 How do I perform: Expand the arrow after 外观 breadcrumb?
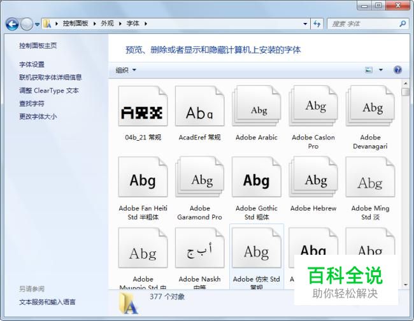120,24
